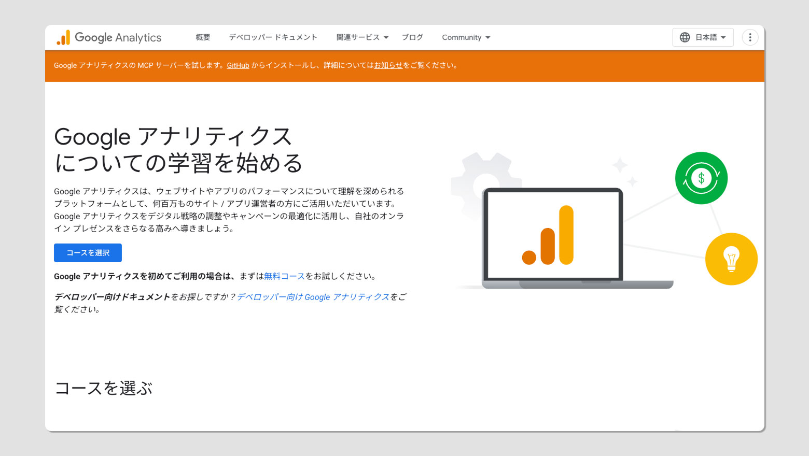Image resolution: width=809 pixels, height=456 pixels.
Task: Open the 無料コース link
Action: (x=284, y=276)
